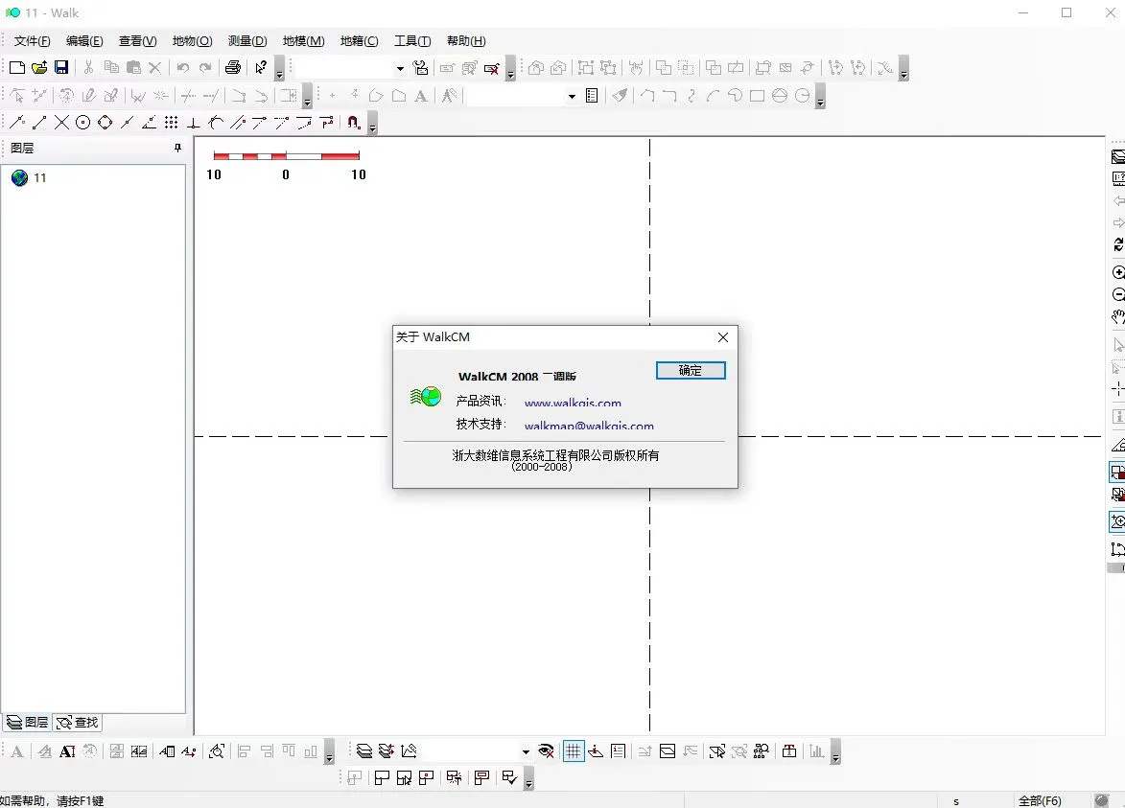Screen dimensions: 1125x808
Task: Open the 测量(D) menu
Action: coord(247,41)
